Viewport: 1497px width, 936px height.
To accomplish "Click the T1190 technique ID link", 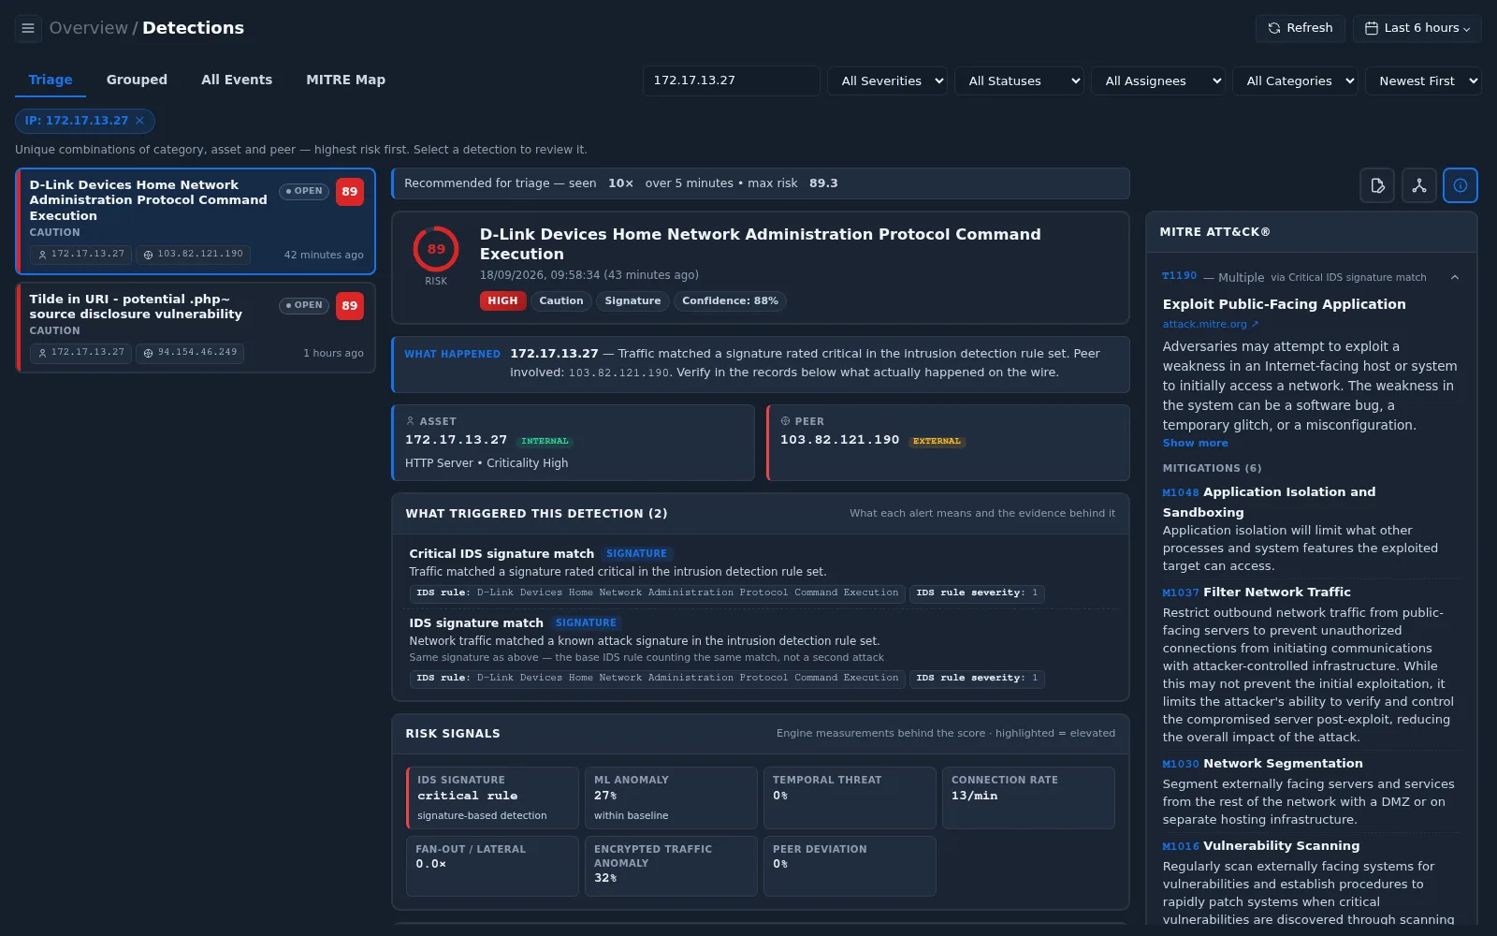I will 1179,276.
